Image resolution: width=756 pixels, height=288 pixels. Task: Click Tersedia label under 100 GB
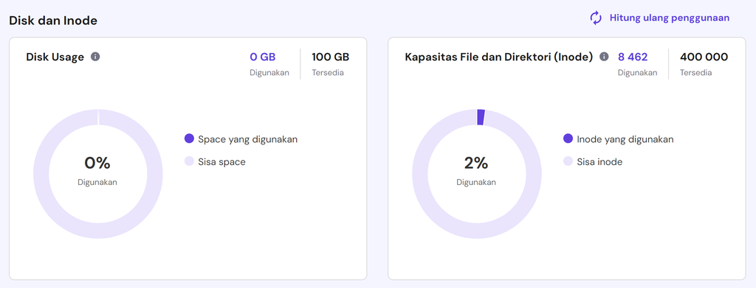tap(328, 73)
